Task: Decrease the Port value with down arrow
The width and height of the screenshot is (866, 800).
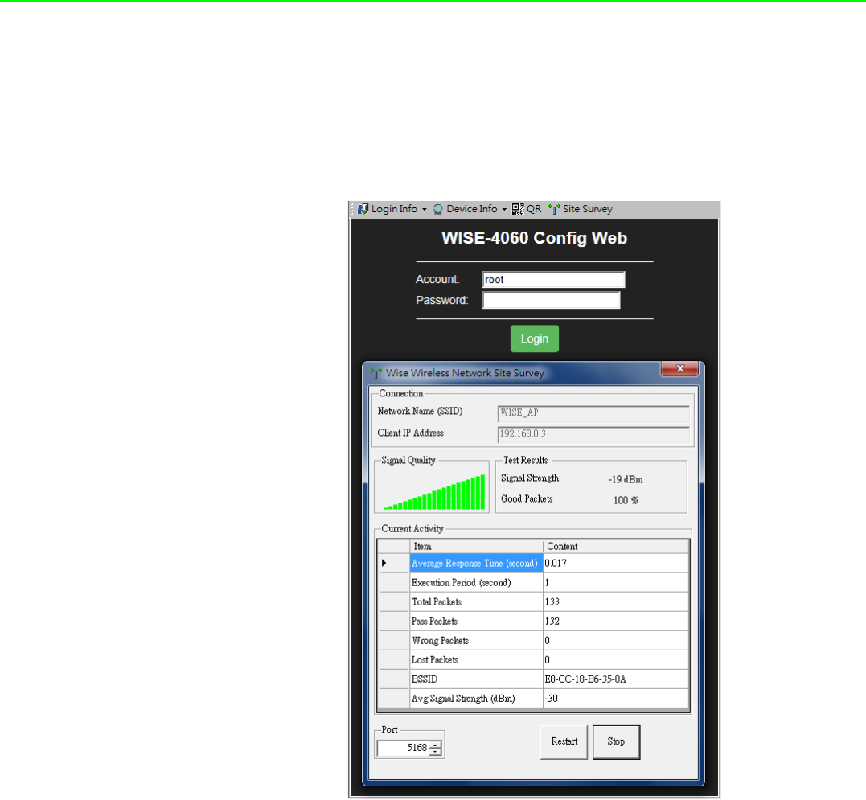Action: point(436,752)
